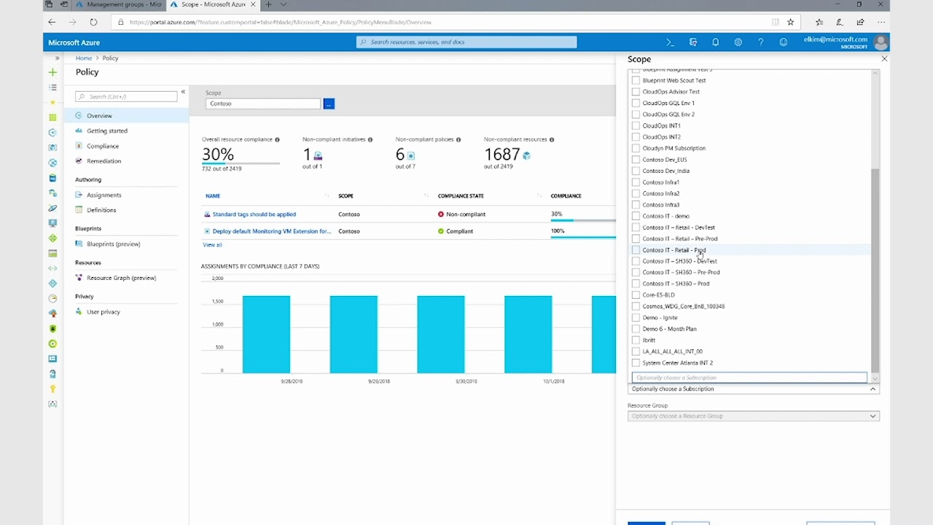Click info icon beside Non-compliant initiatives
The width and height of the screenshot is (933, 525).
click(370, 139)
